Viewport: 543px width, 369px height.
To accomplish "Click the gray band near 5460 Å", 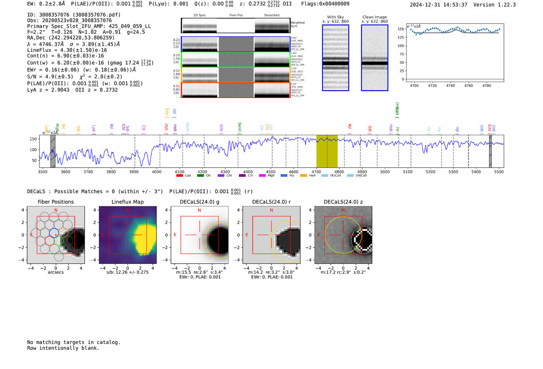I will tap(490, 151).
